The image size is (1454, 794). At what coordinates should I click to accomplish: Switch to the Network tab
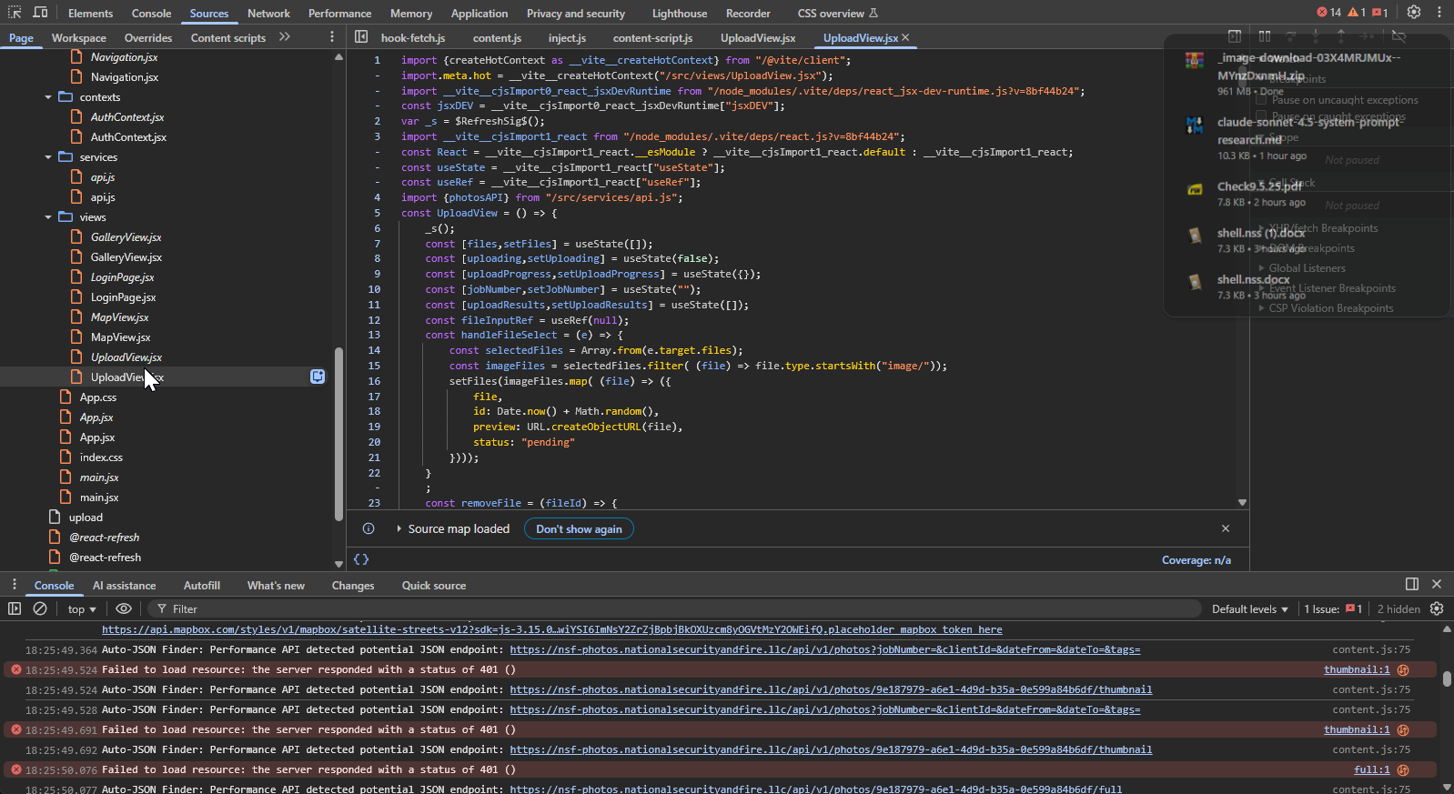coord(268,14)
